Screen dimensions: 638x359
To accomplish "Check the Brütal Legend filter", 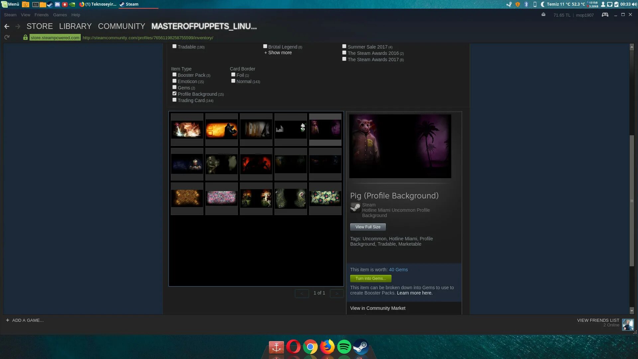I will point(265,46).
